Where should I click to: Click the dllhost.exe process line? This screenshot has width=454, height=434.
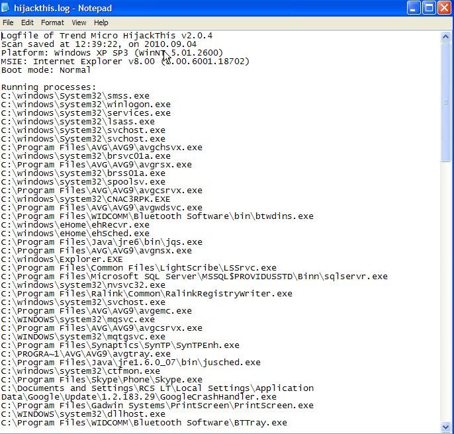pos(83,414)
